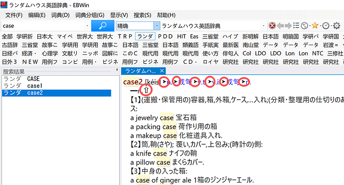Select the HIT dictionary button
344x185 pixels.
181,36
